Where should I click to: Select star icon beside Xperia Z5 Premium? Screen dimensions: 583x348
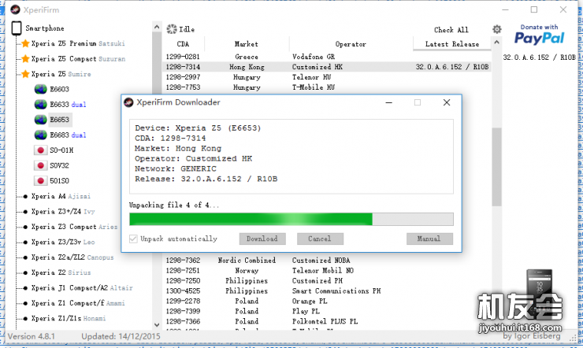(x=25, y=43)
